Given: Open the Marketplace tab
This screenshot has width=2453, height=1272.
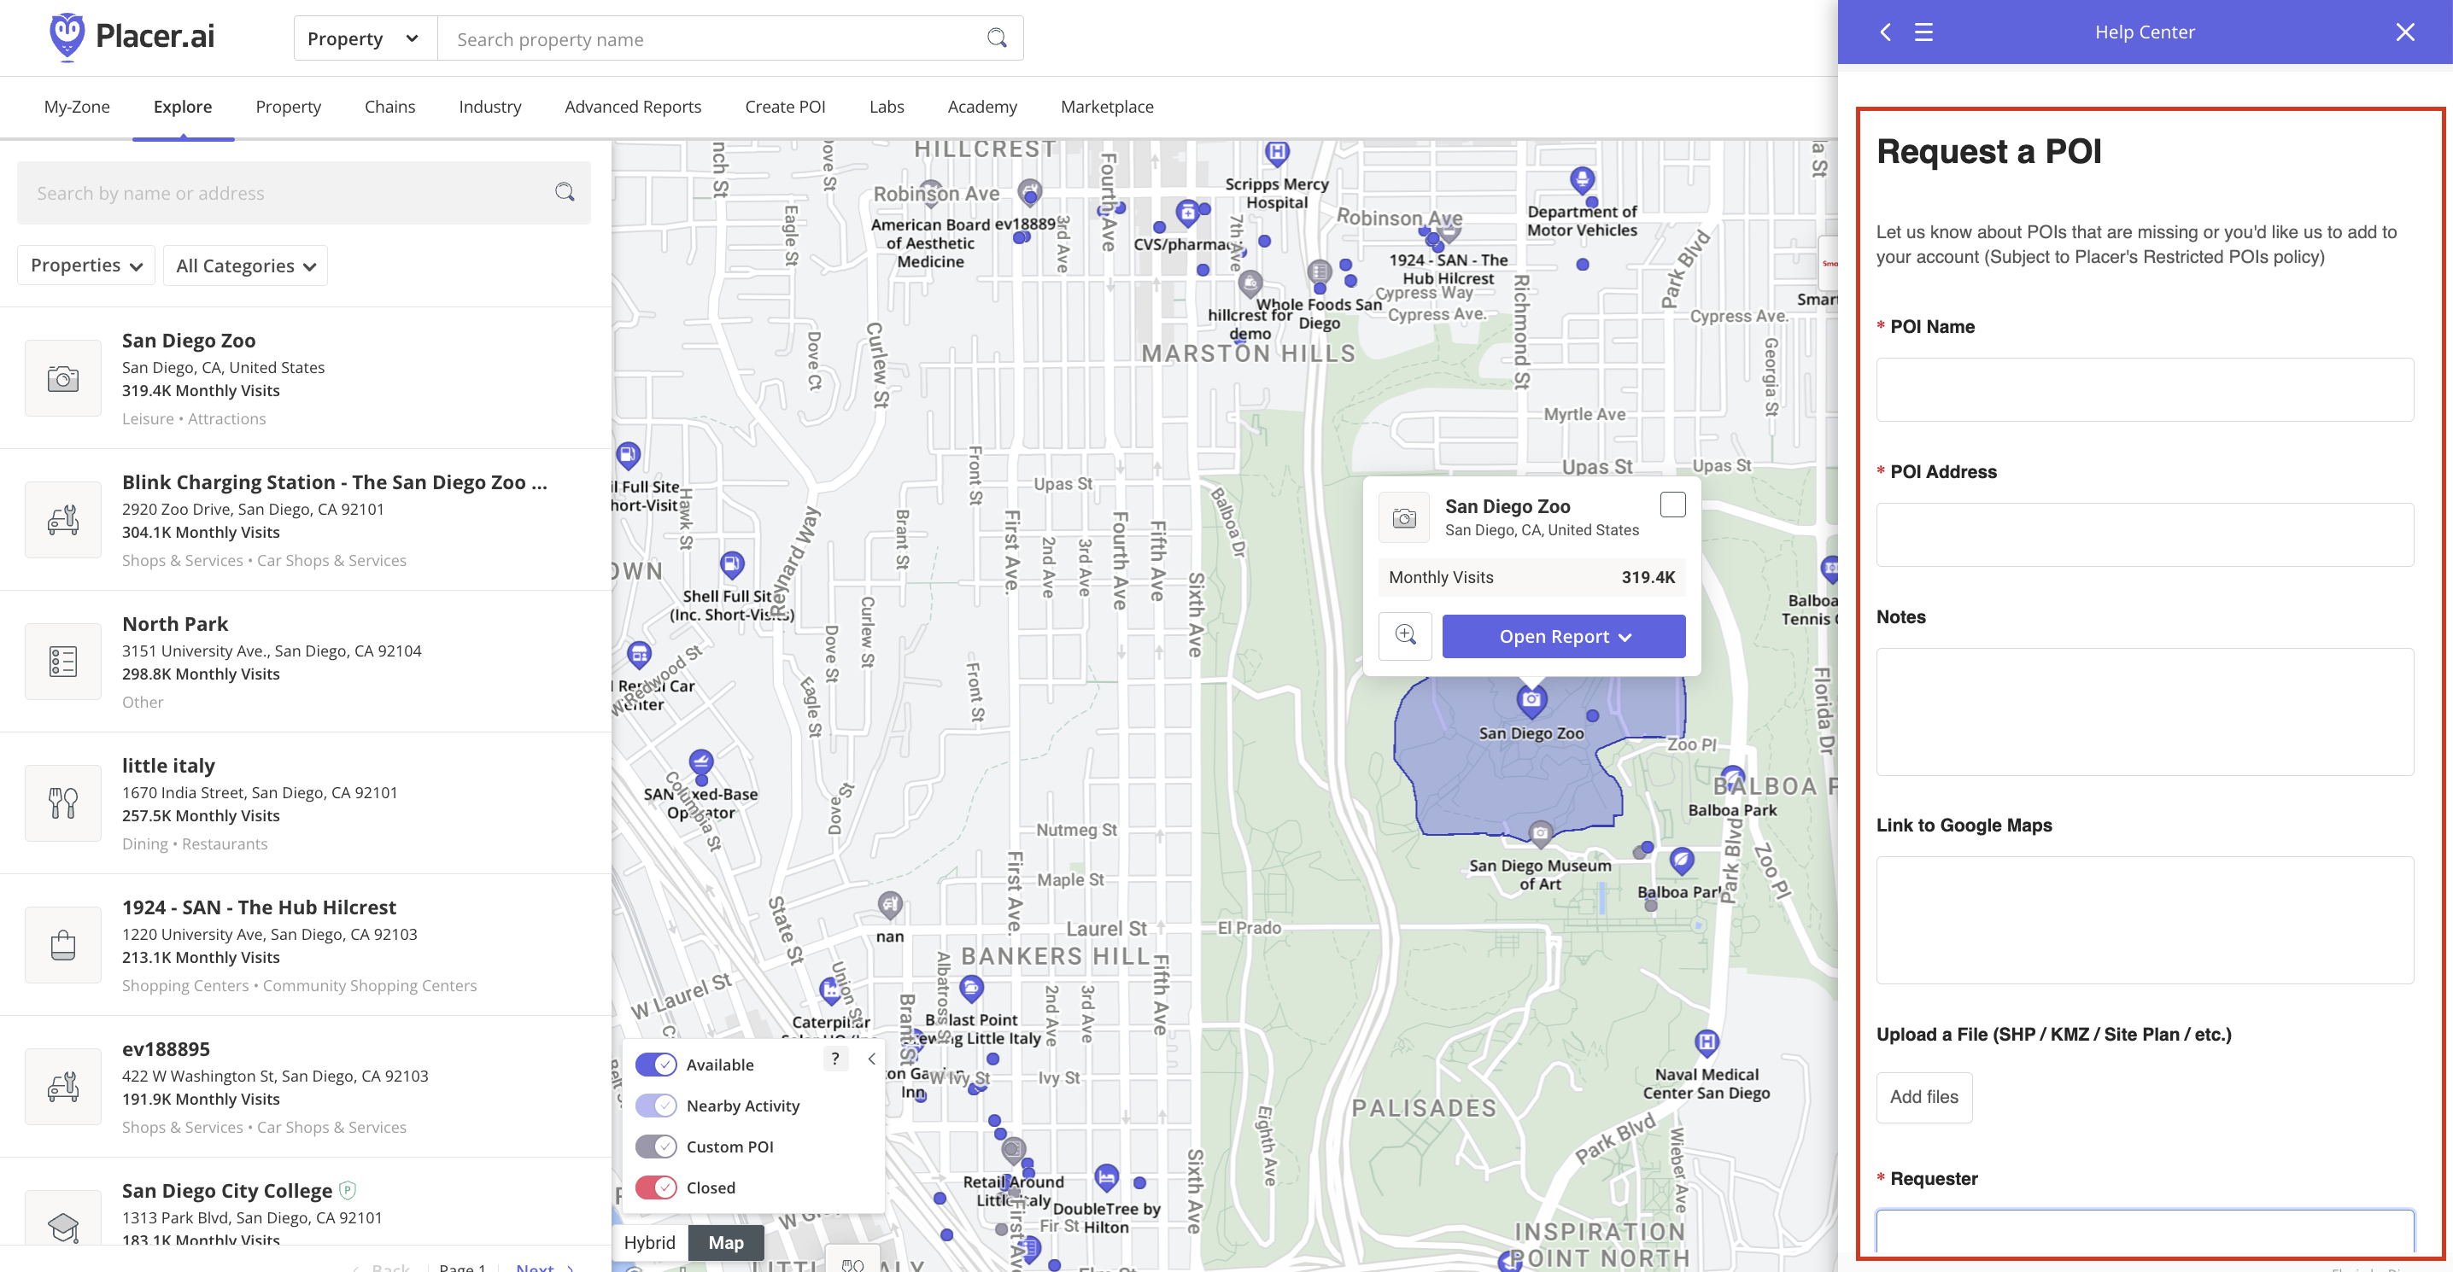Looking at the screenshot, I should click(x=1107, y=107).
